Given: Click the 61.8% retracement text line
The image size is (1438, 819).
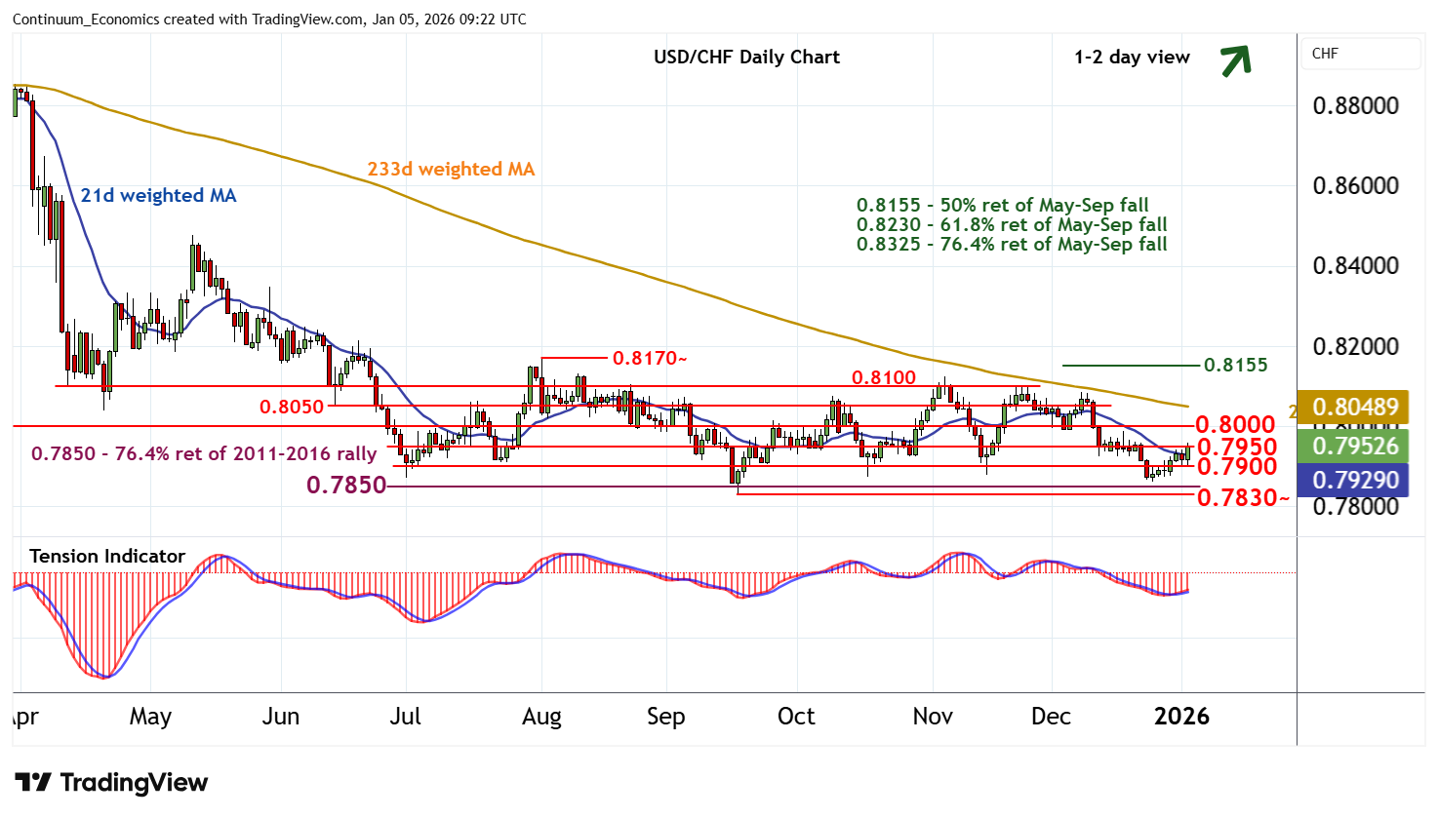Looking at the screenshot, I should (x=1012, y=224).
